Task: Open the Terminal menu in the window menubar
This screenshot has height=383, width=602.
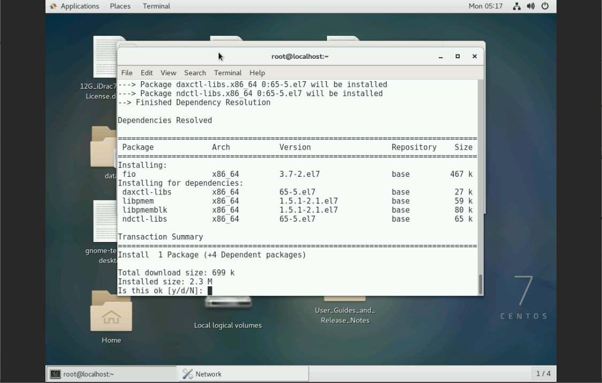Action: (227, 73)
